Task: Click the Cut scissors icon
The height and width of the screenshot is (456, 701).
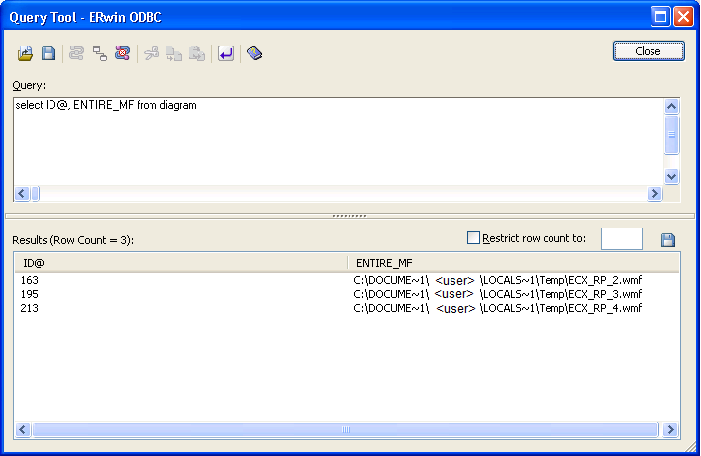Action: 151,53
